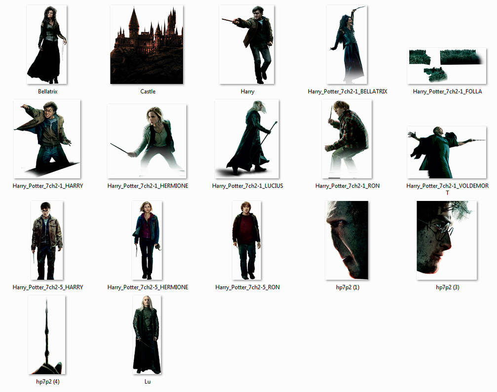Click the Harry_Potter_7ch2-1_HERMIONE thumbnail image
Screen dimensions: 497x392
147,142
